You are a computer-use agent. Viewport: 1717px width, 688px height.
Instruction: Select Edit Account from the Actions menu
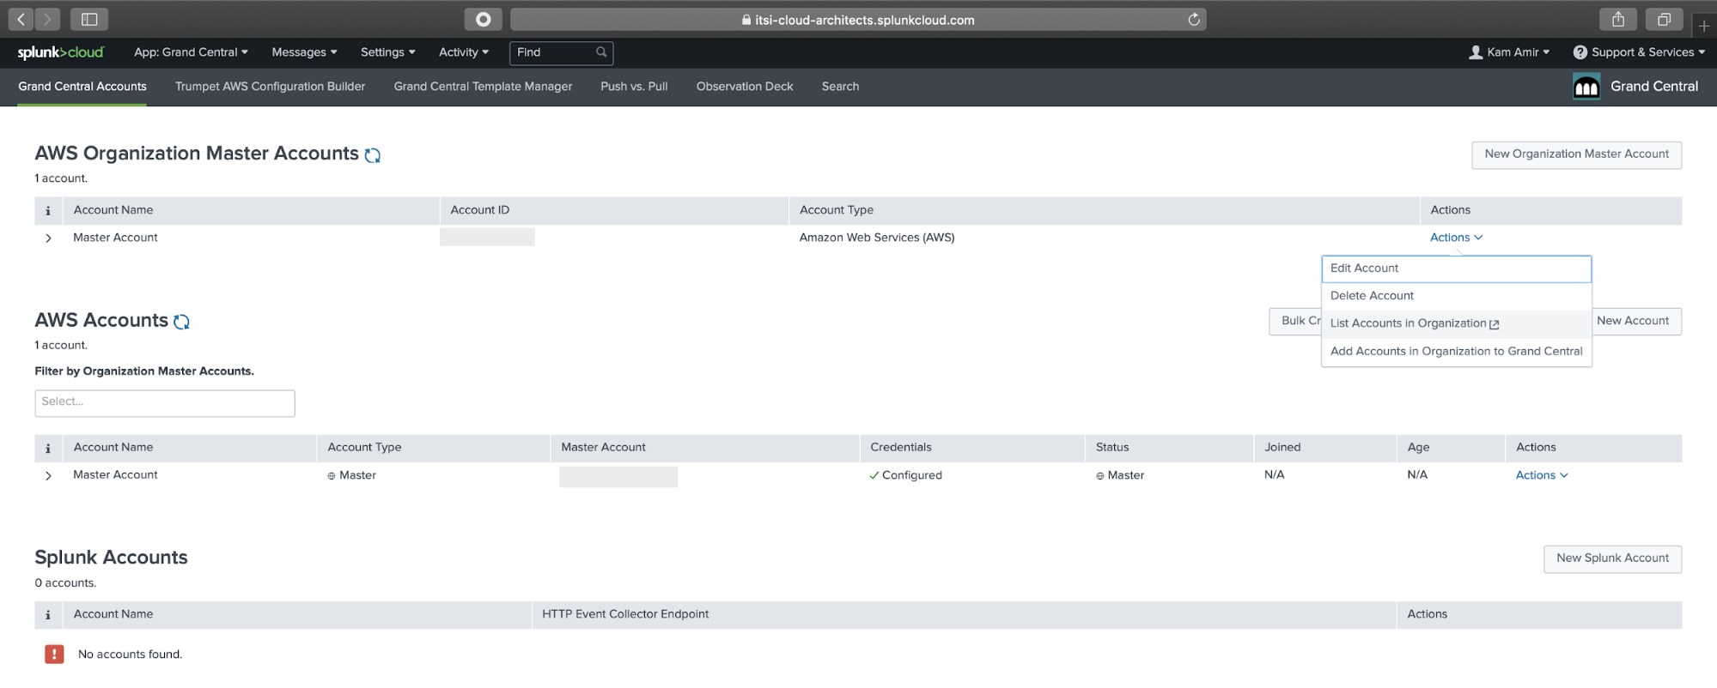point(1456,269)
